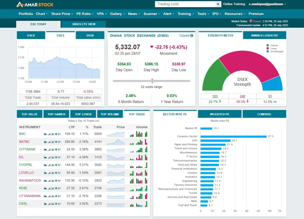Open the COMPARE tab
The height and width of the screenshot is (219, 304).
point(264,114)
